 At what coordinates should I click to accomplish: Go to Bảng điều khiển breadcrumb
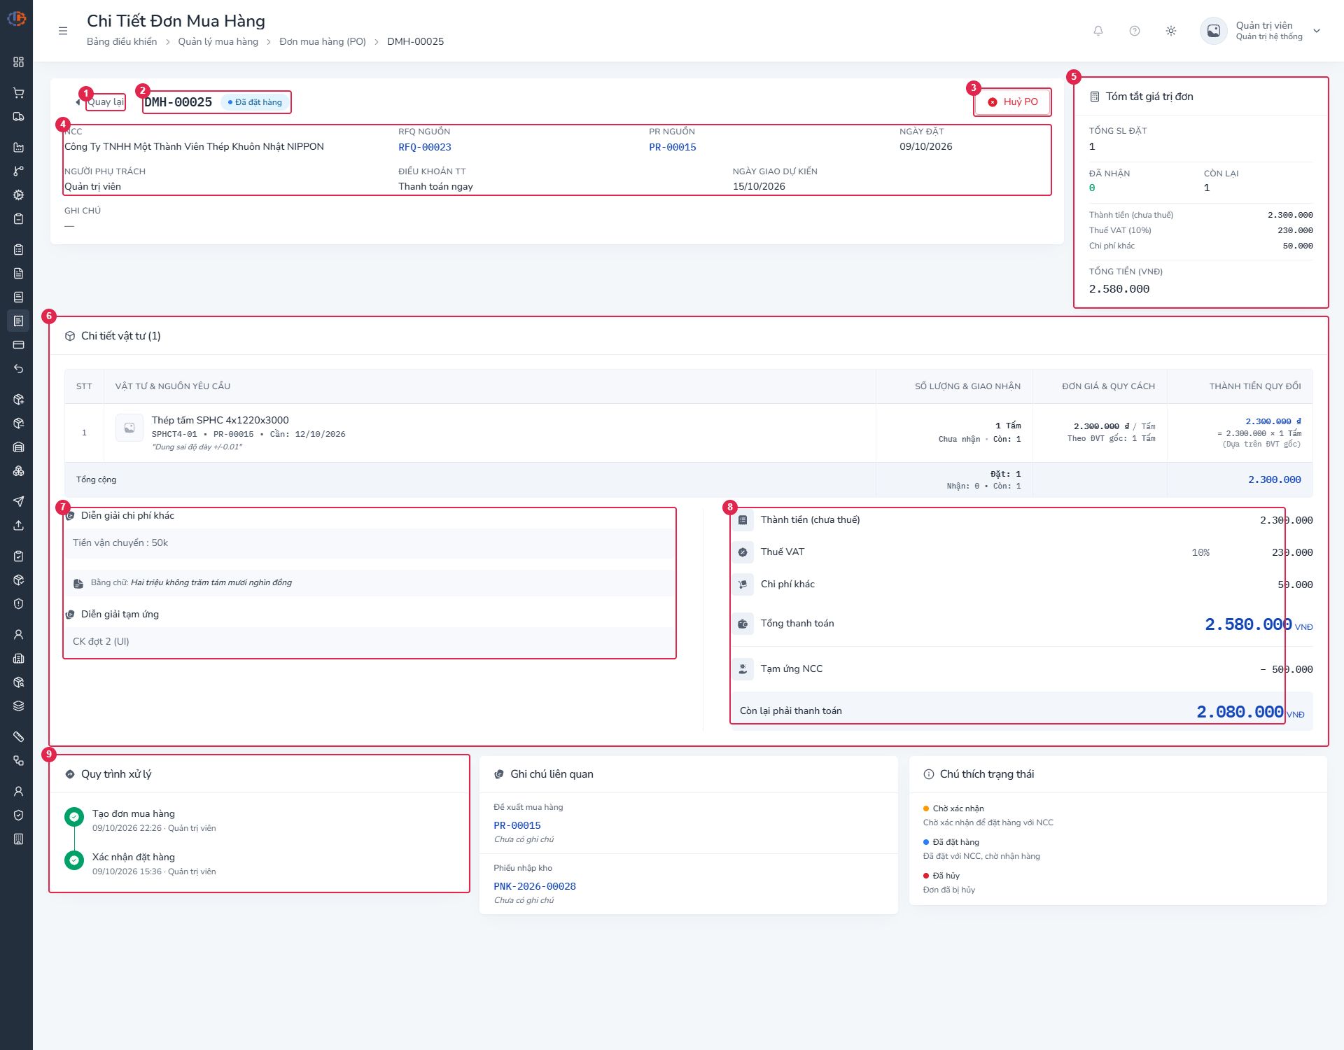click(x=122, y=41)
